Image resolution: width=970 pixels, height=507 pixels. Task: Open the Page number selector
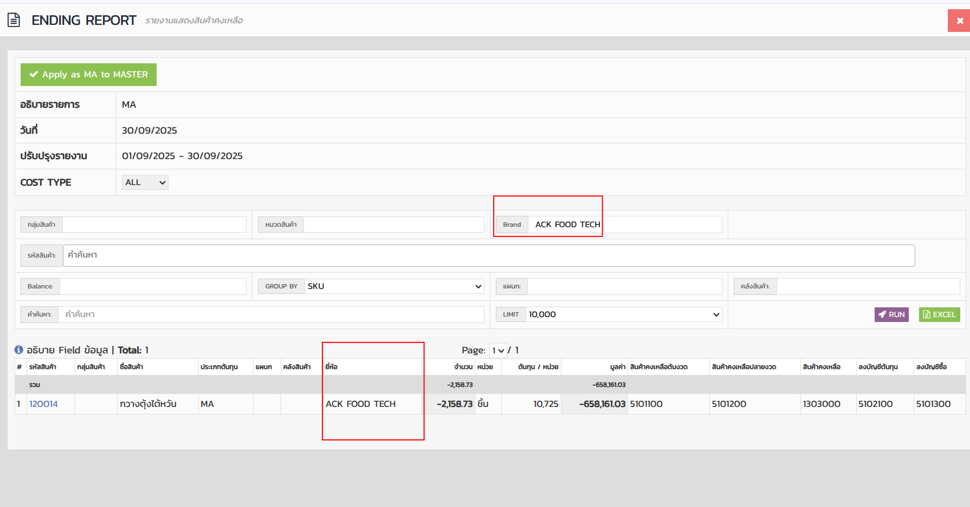(x=498, y=351)
